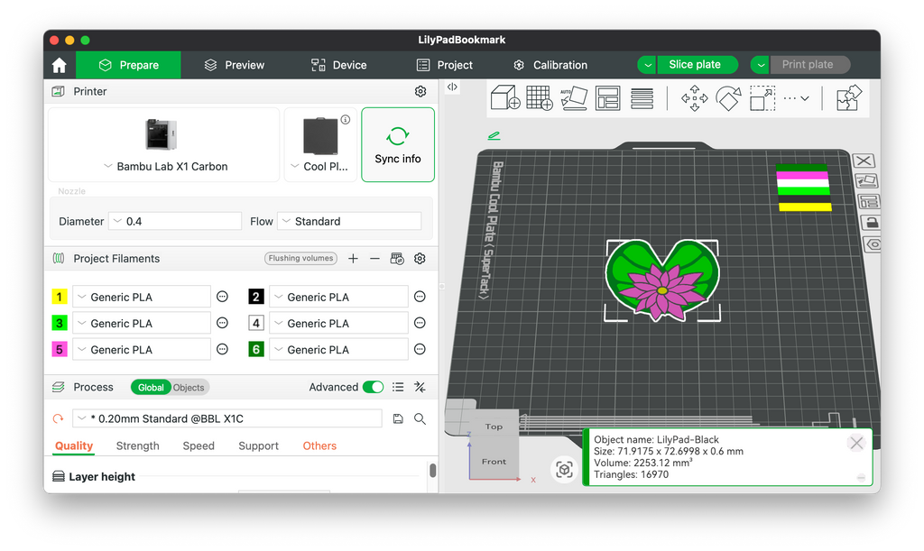Click the Add cube primitive toolbar icon
This screenshot has height=551, width=924.
(505, 97)
